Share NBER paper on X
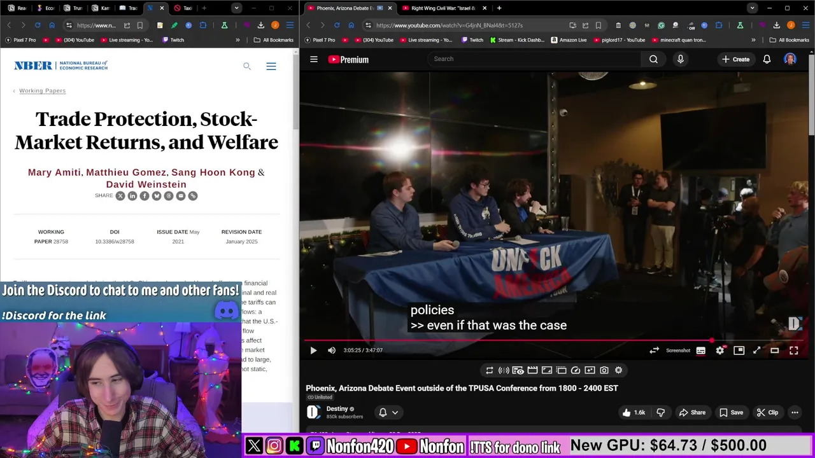 [x=120, y=196]
